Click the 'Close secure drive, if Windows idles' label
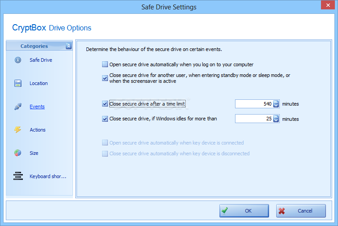Image resolution: width=338 pixels, height=226 pixels. click(x=163, y=119)
